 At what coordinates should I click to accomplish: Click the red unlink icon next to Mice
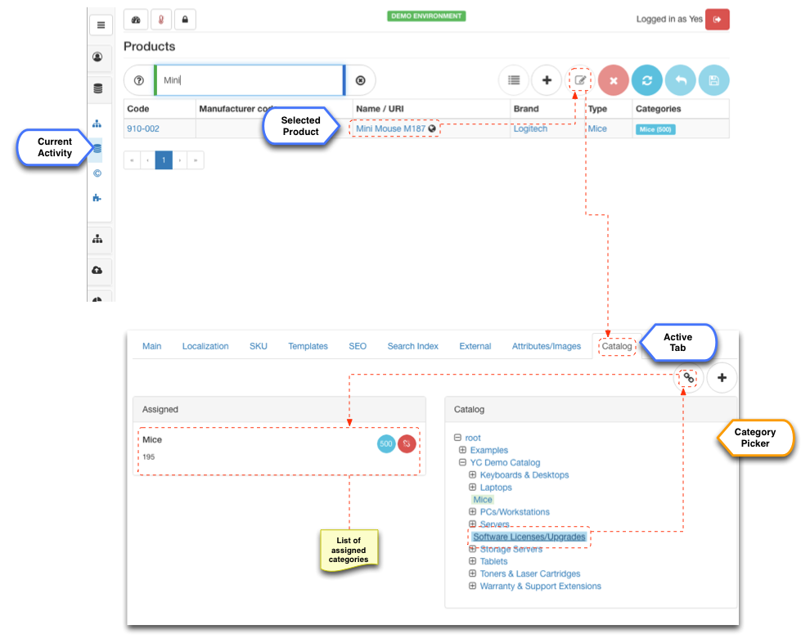coord(407,443)
